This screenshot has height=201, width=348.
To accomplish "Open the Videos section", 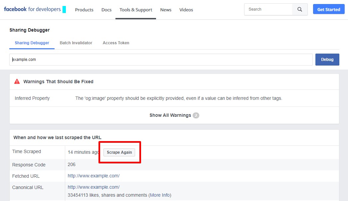I will click(186, 10).
